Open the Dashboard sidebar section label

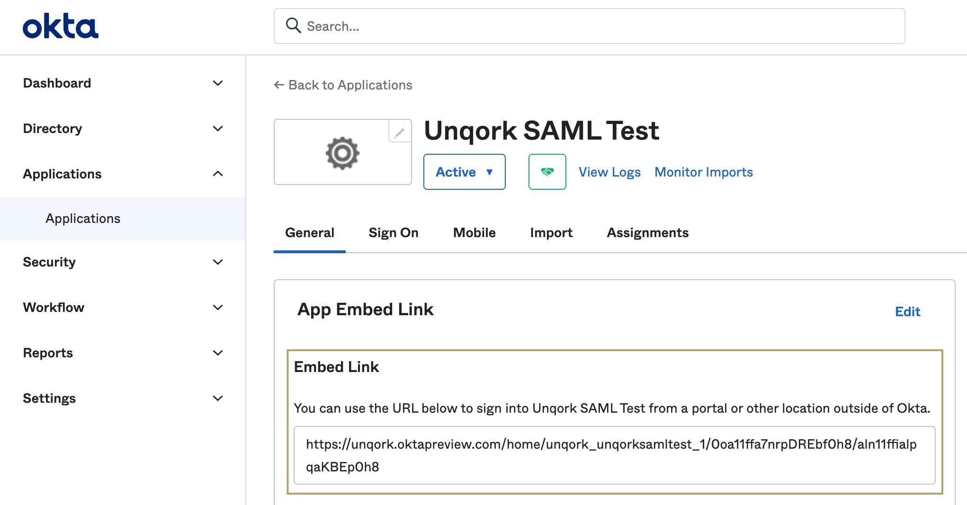(x=57, y=83)
